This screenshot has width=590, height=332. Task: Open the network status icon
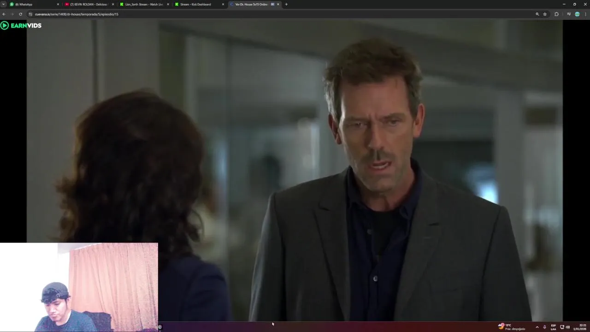[562, 327]
